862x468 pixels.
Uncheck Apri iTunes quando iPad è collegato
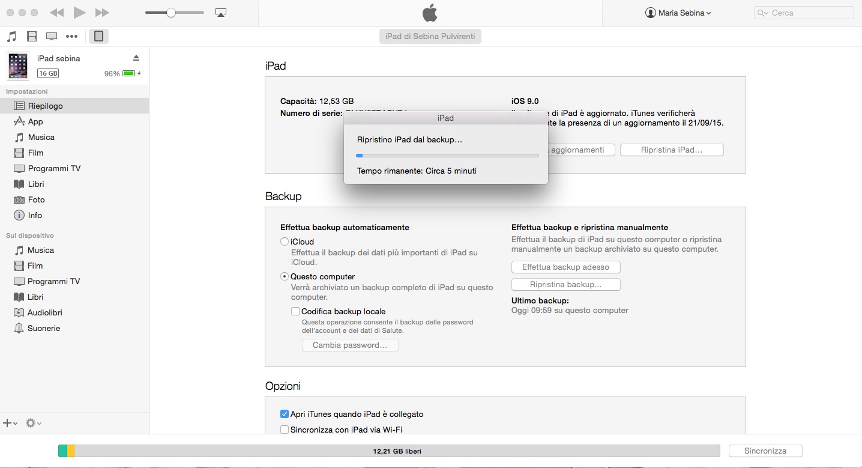coord(285,414)
